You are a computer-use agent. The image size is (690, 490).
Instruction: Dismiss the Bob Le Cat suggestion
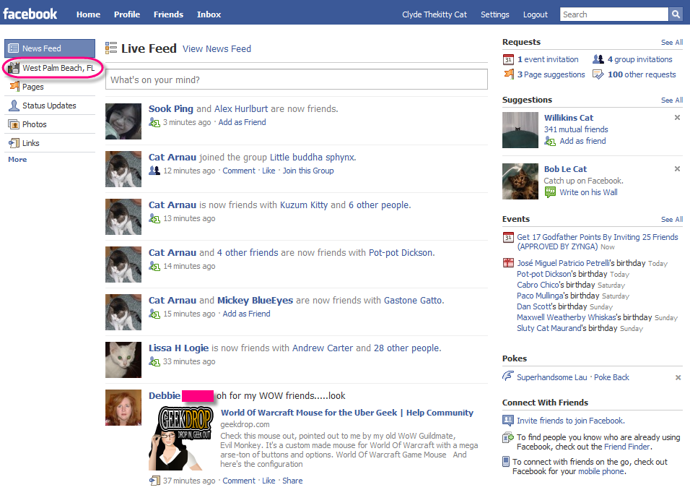(677, 169)
